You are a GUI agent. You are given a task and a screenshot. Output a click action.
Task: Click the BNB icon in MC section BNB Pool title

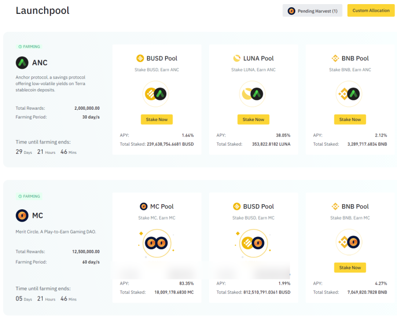335,207
